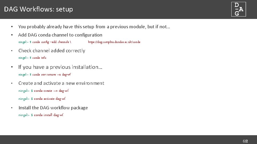Click the bullet point before 'Check channel'
This screenshot has width=257, height=144.
[12, 51]
